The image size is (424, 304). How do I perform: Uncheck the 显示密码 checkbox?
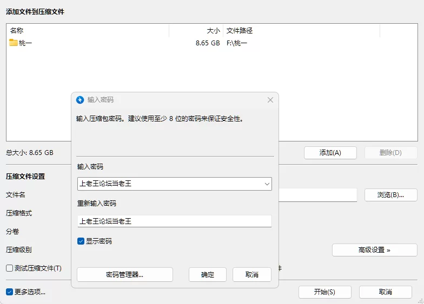[x=81, y=241]
